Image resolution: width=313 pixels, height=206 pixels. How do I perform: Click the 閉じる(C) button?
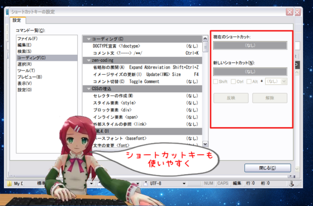(x=268, y=168)
